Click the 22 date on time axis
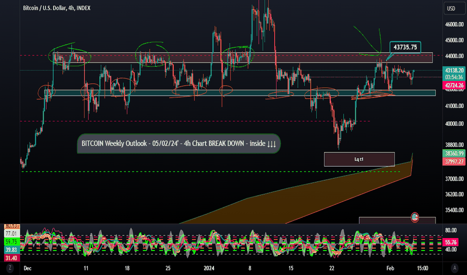Viewport: 467px width, 275px height. (x=332, y=268)
